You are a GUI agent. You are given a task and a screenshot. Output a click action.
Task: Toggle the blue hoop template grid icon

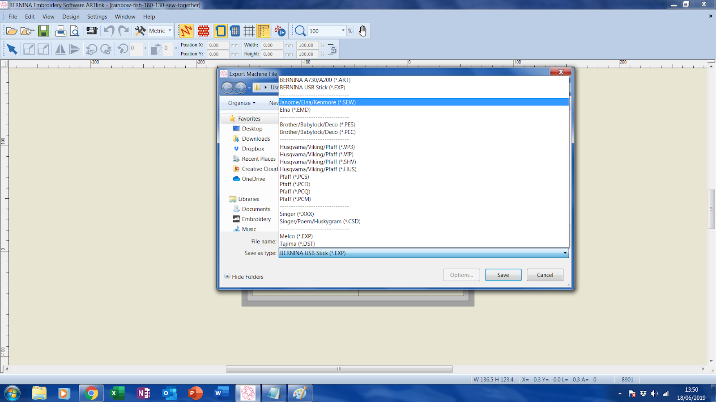click(x=235, y=31)
